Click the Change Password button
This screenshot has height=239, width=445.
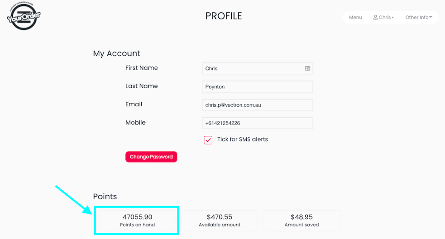[151, 157]
